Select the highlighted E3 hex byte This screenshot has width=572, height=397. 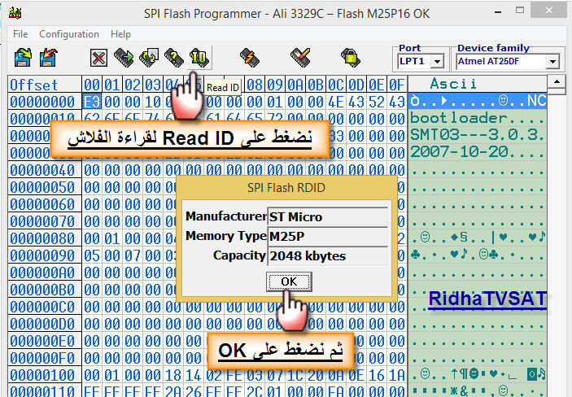click(91, 102)
